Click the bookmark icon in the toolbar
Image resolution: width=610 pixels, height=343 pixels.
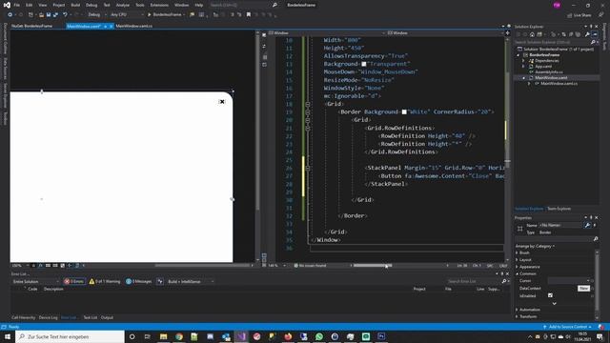pos(249,15)
